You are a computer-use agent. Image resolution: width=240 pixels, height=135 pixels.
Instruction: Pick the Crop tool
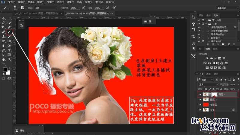point(4,27)
